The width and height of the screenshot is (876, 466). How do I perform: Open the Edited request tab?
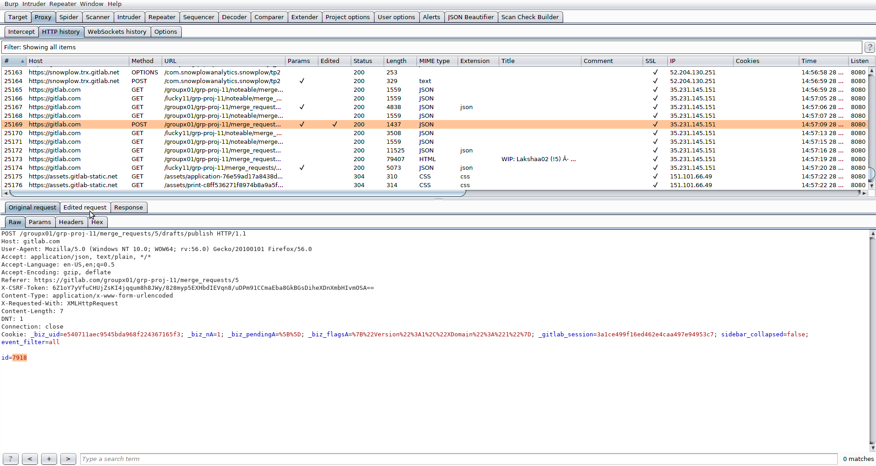85,208
